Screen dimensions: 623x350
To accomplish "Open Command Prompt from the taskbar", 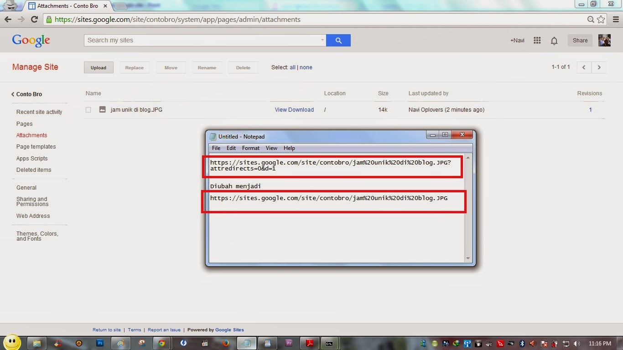I will tap(329, 343).
